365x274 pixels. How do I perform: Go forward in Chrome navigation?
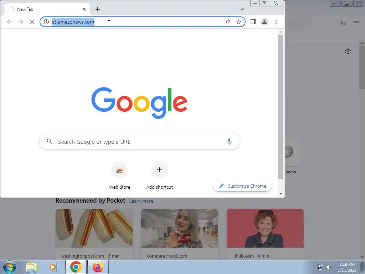21,22
